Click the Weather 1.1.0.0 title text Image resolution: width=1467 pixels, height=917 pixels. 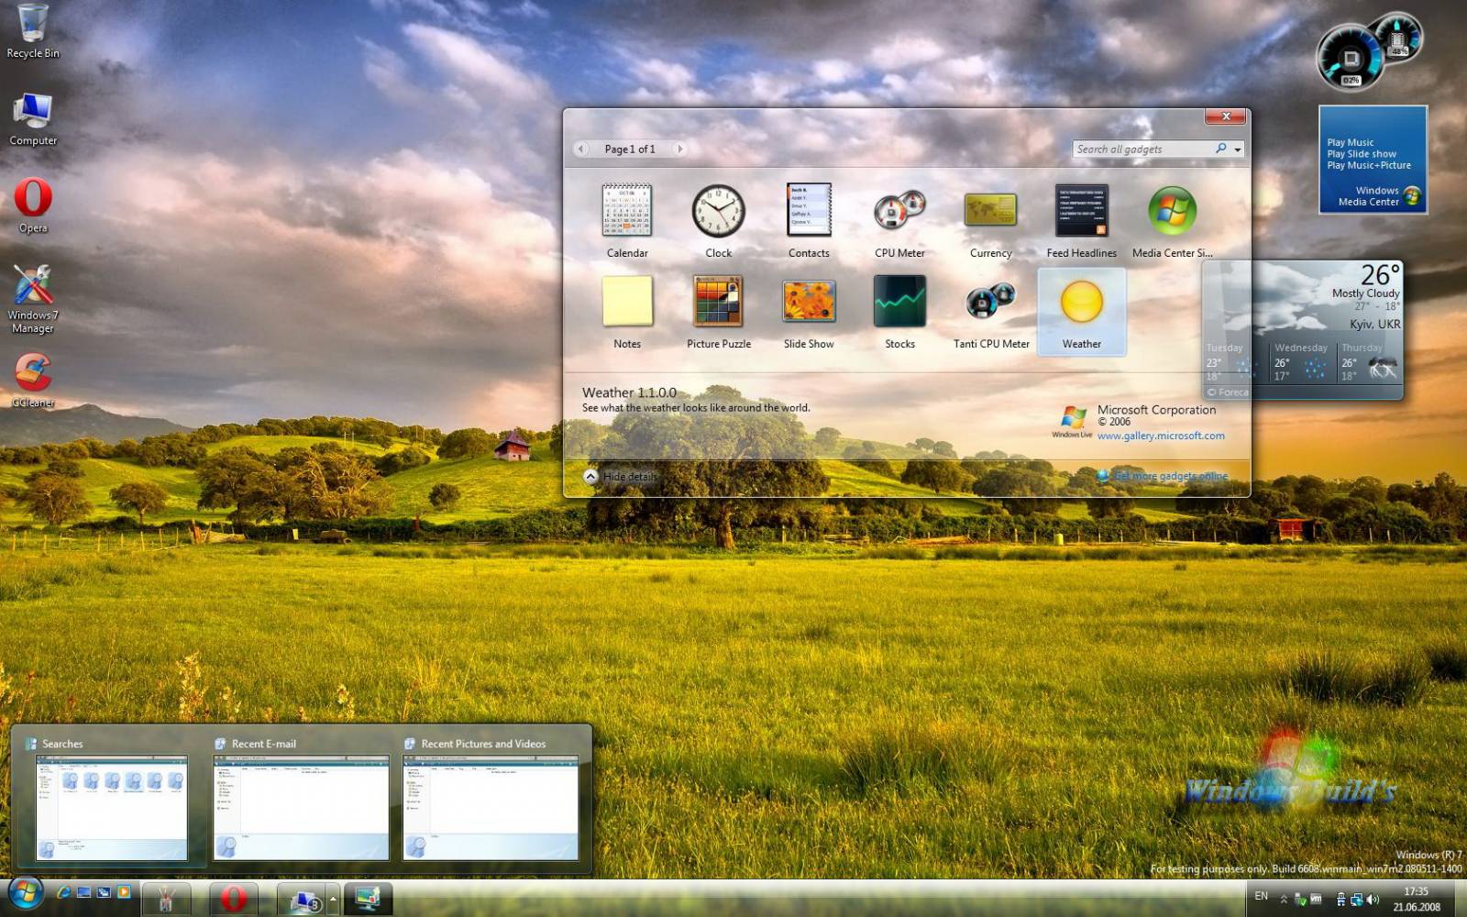click(x=629, y=392)
